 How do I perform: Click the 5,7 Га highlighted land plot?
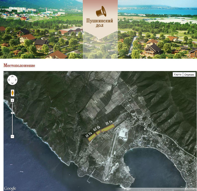pyautogui.click(x=98, y=133)
